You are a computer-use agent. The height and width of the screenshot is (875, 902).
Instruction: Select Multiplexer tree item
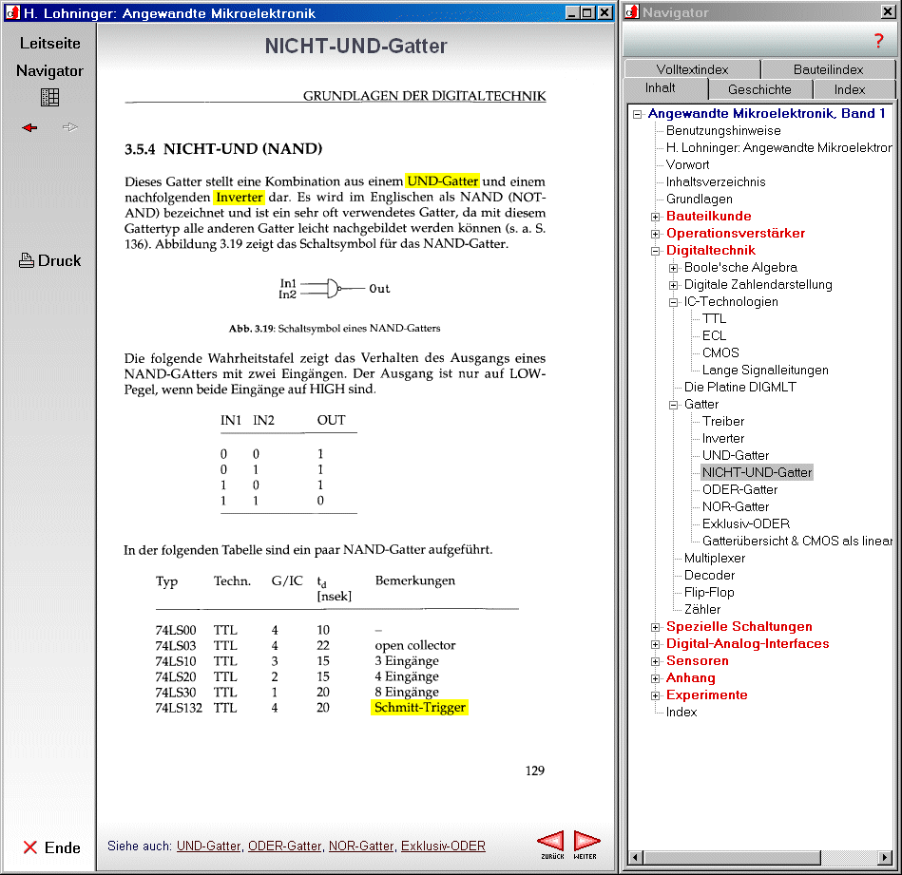point(715,559)
